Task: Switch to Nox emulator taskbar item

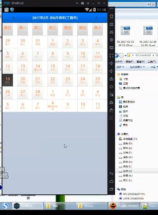Action: click(x=28, y=206)
